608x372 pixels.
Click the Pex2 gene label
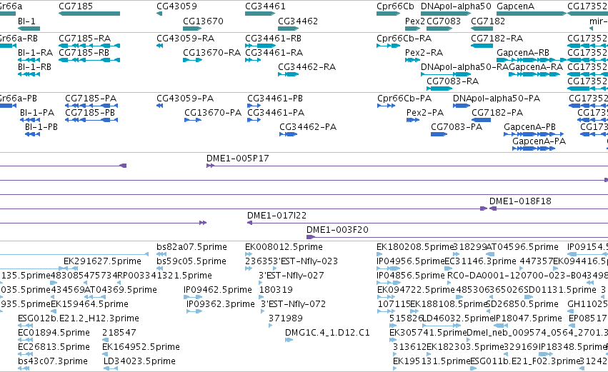pyautogui.click(x=415, y=21)
